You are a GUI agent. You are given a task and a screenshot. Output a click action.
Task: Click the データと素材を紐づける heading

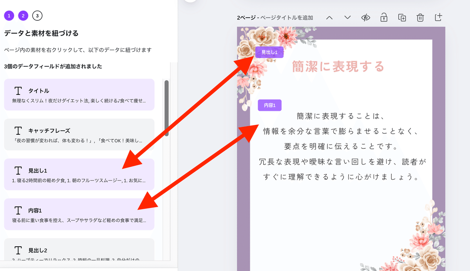point(41,33)
